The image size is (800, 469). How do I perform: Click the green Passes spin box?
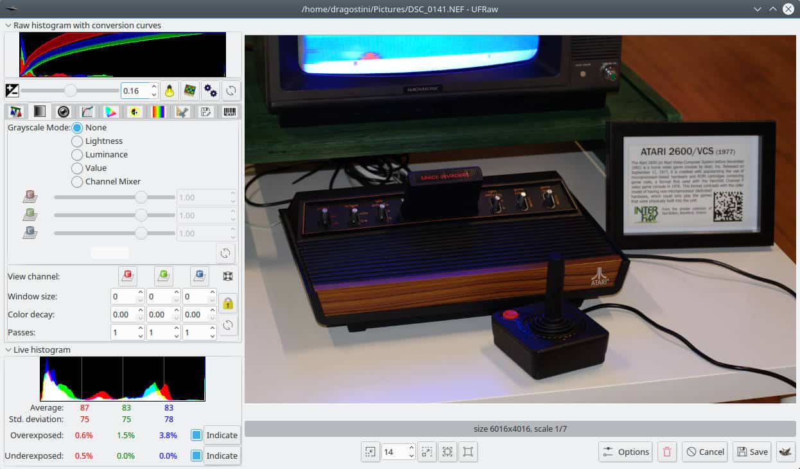164,333
